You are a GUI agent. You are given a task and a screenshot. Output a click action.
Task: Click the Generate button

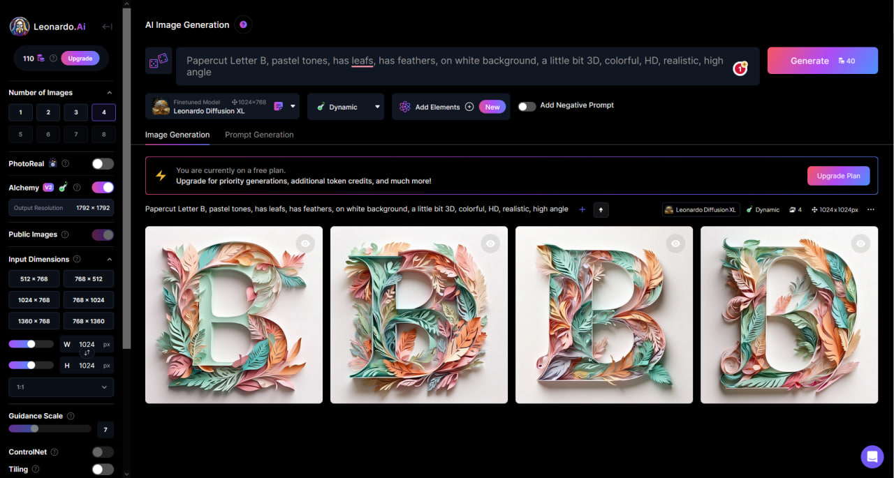tap(822, 61)
